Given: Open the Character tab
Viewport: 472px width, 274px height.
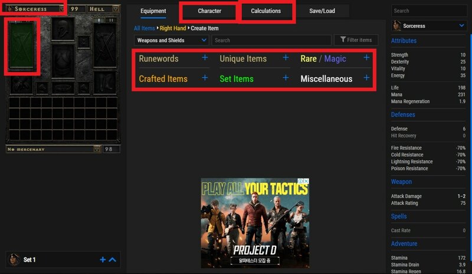Looking at the screenshot, I should tap(209, 11).
